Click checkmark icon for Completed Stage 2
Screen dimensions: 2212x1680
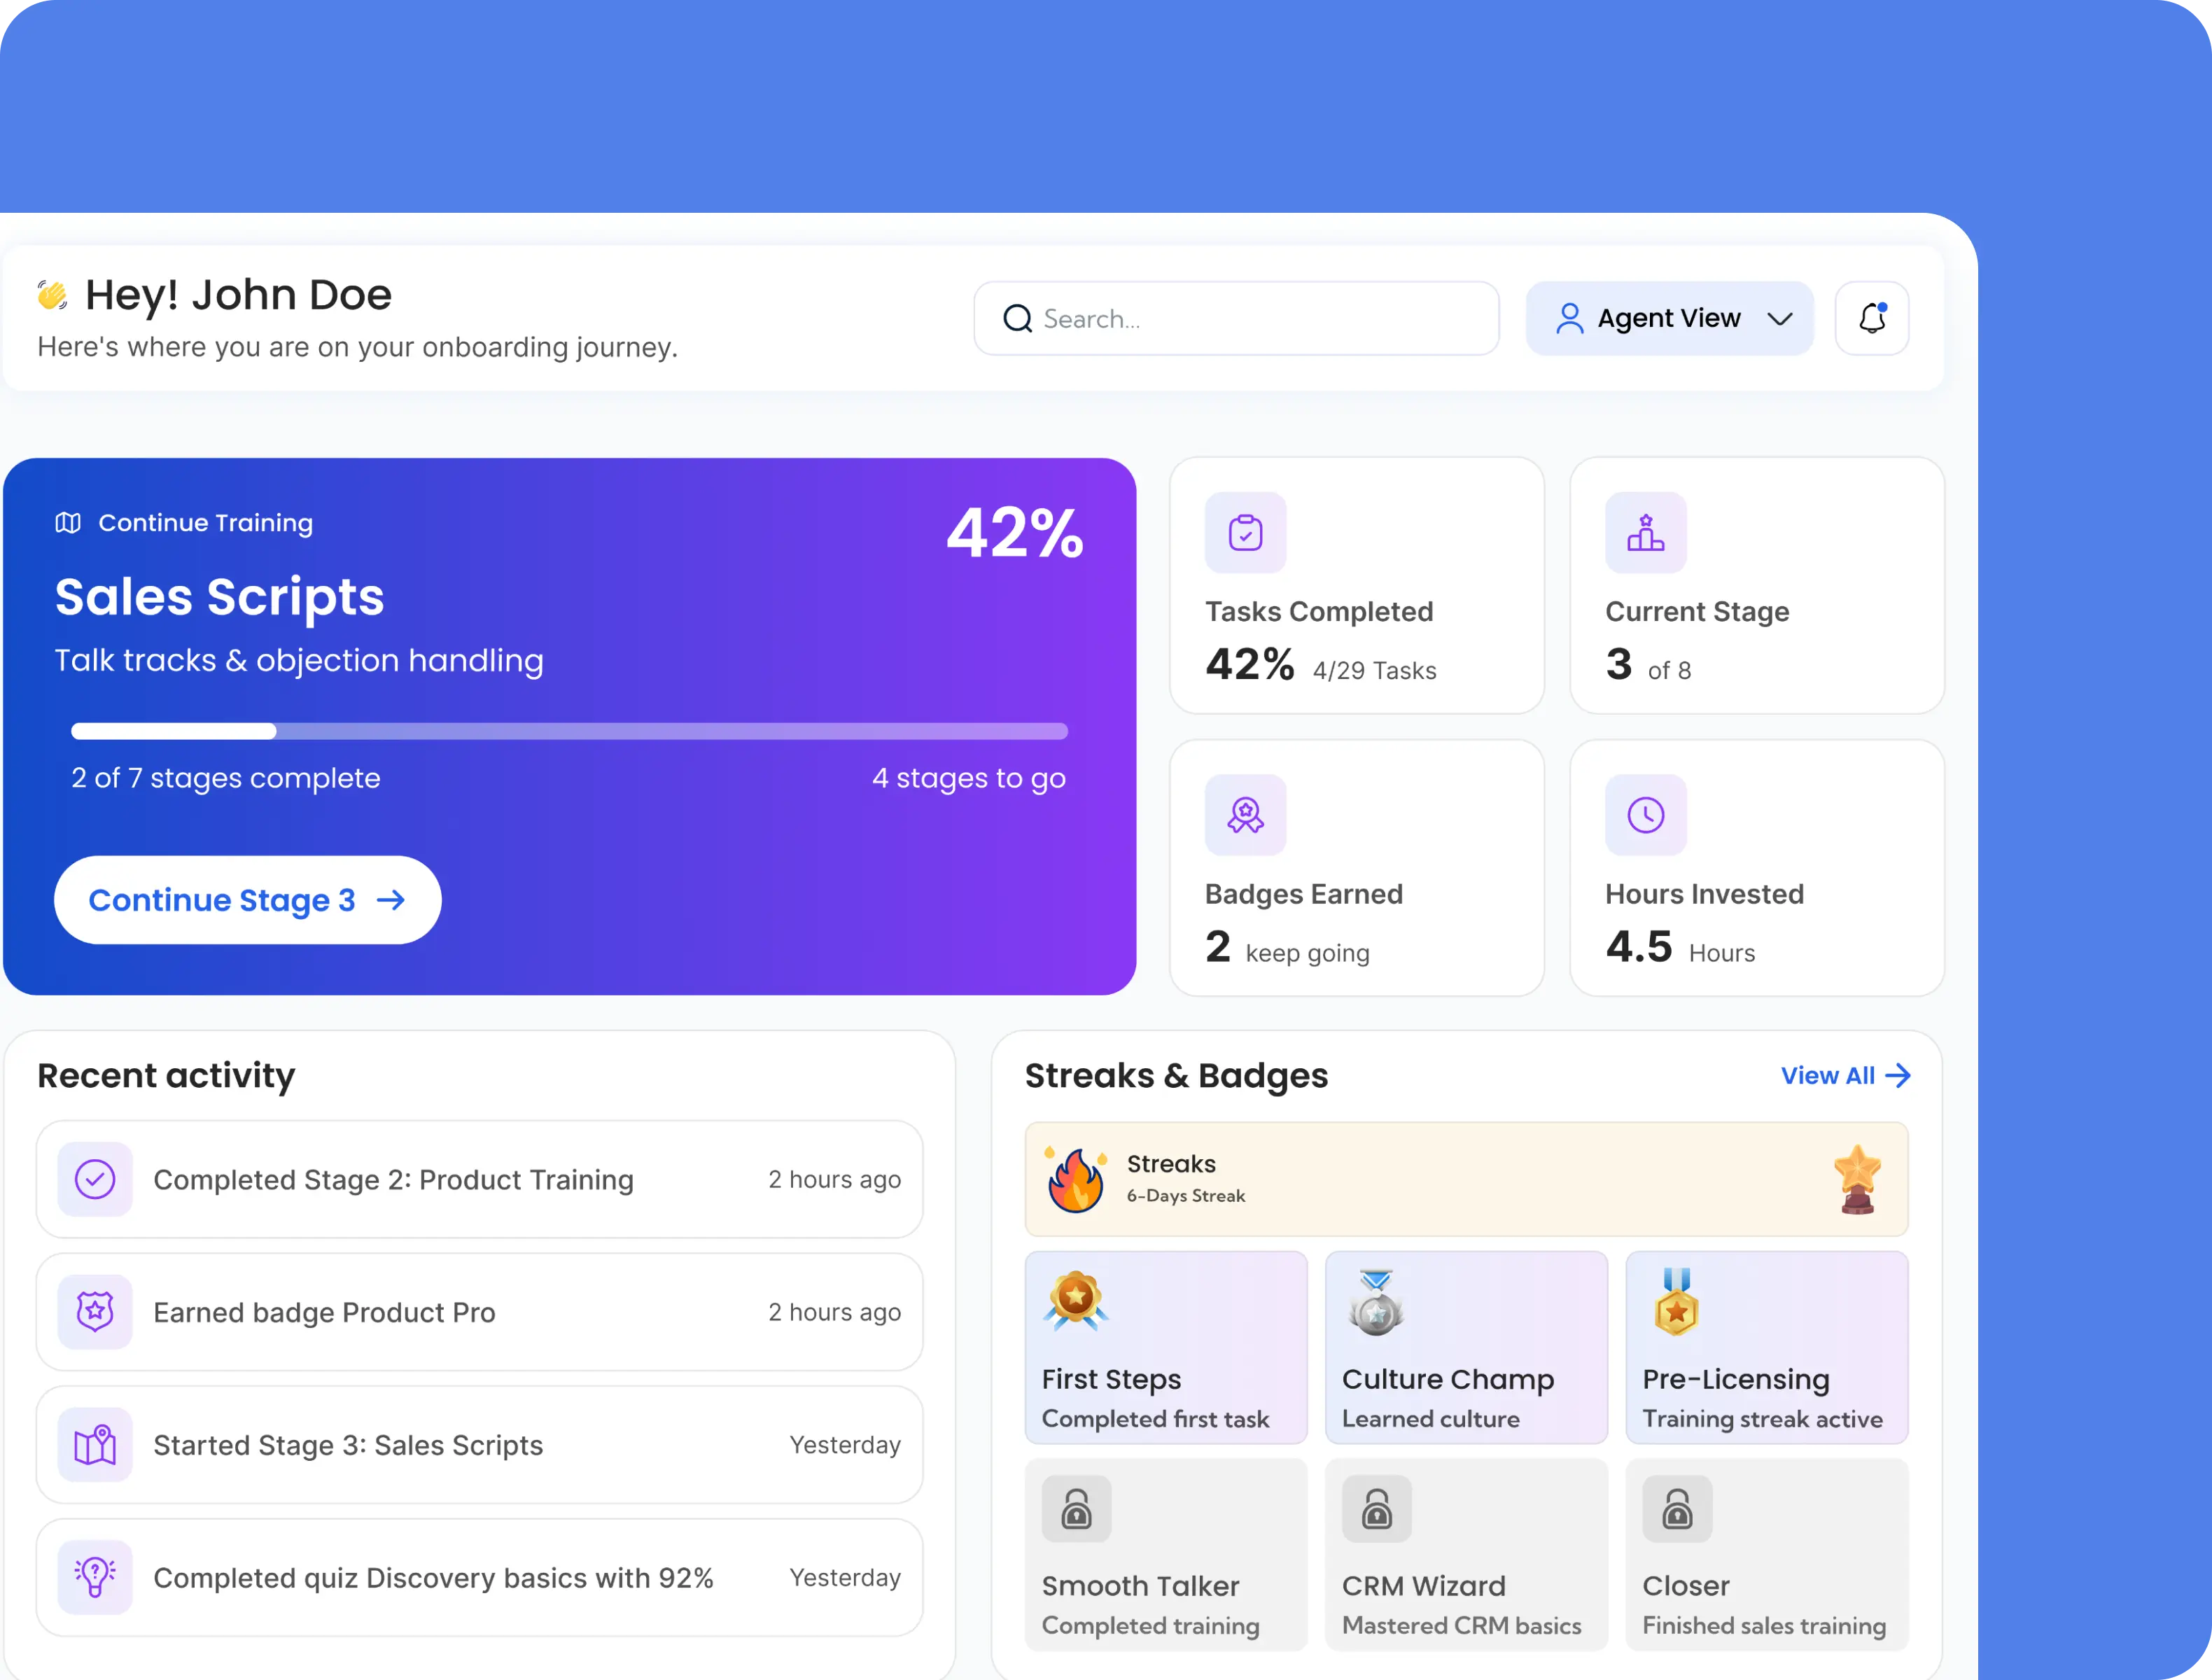(x=95, y=1179)
